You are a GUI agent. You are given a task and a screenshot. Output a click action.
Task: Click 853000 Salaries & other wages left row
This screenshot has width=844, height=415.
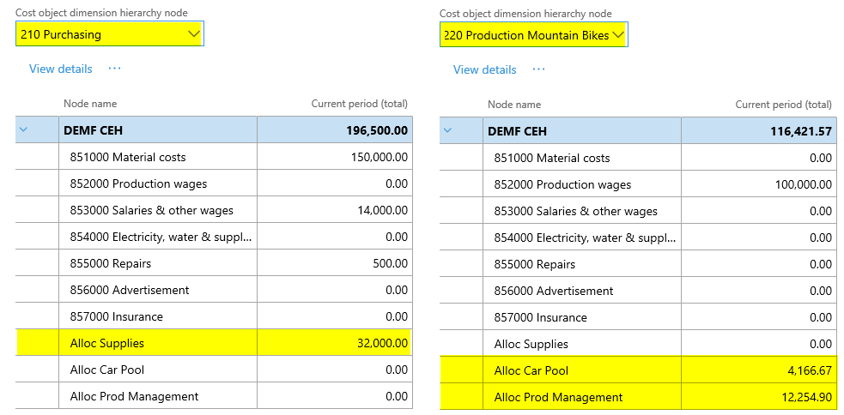pos(151,210)
